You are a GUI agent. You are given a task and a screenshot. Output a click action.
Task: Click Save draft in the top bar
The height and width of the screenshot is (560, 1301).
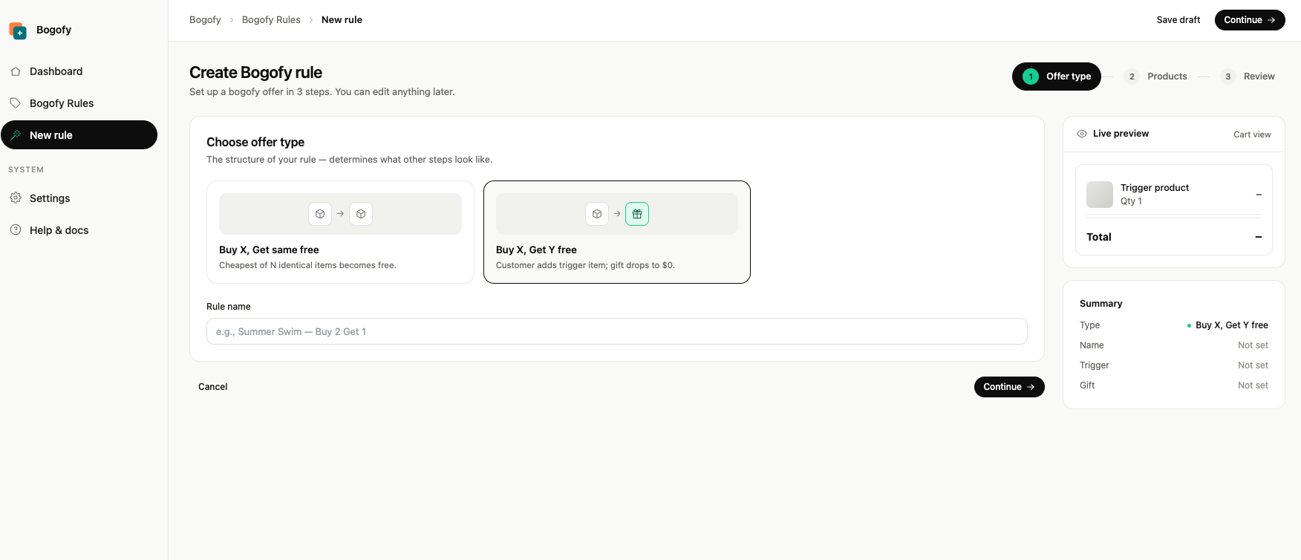(x=1178, y=20)
